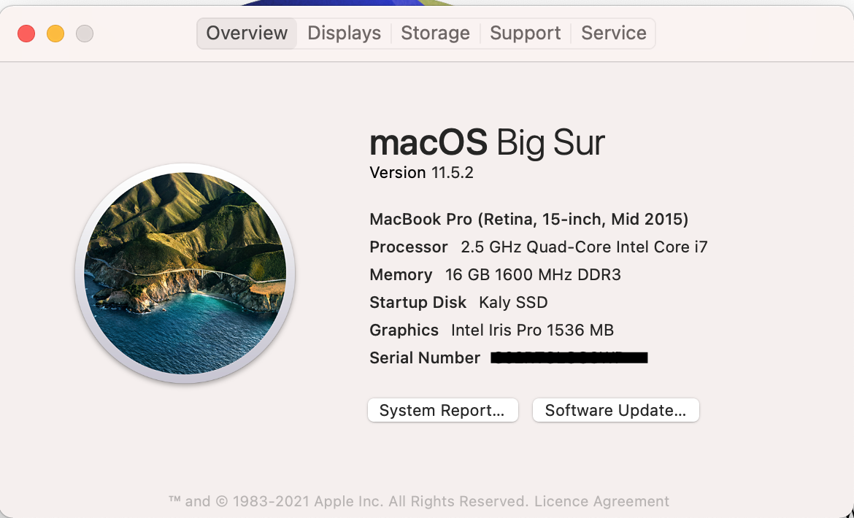Select the Overview tab

[x=246, y=33]
